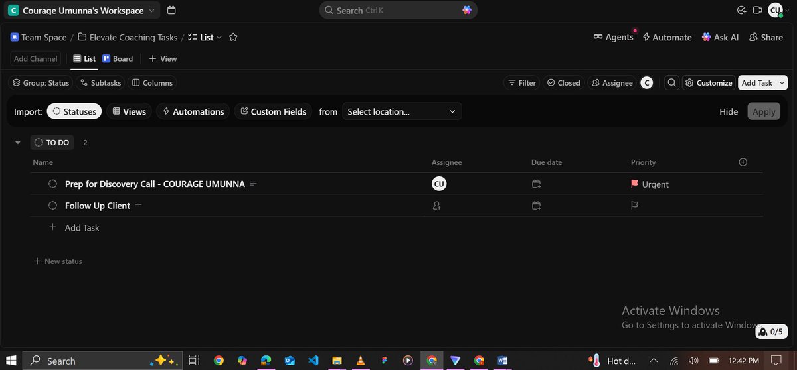Click the Add Task button in toolbar

pyautogui.click(x=756, y=83)
